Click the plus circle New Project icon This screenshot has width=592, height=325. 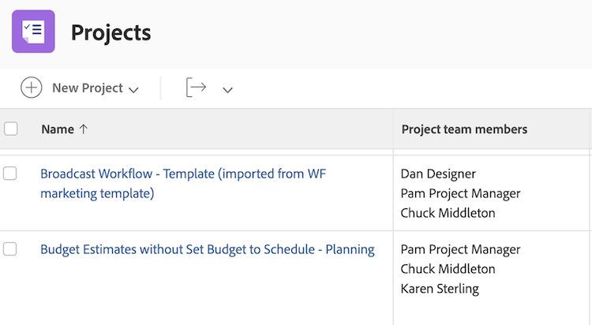(x=32, y=88)
